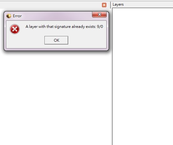Image resolution: width=173 pixels, height=145 pixels.
Task: Close the Error dialog with red X
Action: point(99,14)
